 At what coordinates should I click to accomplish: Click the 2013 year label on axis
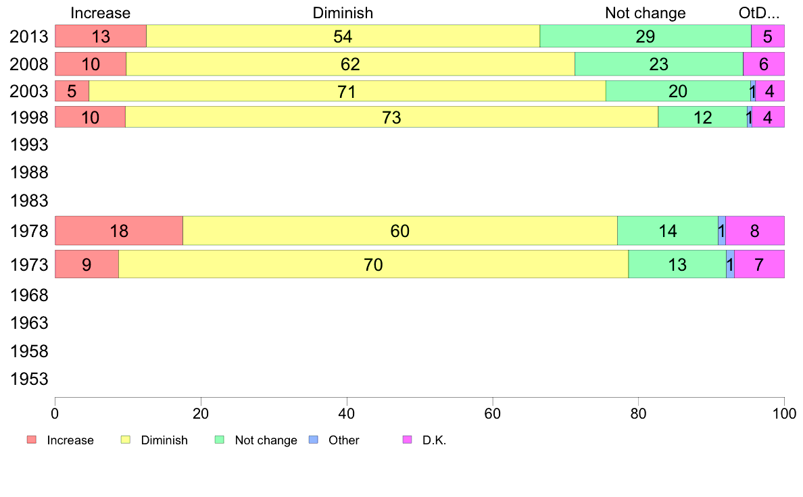tap(29, 36)
